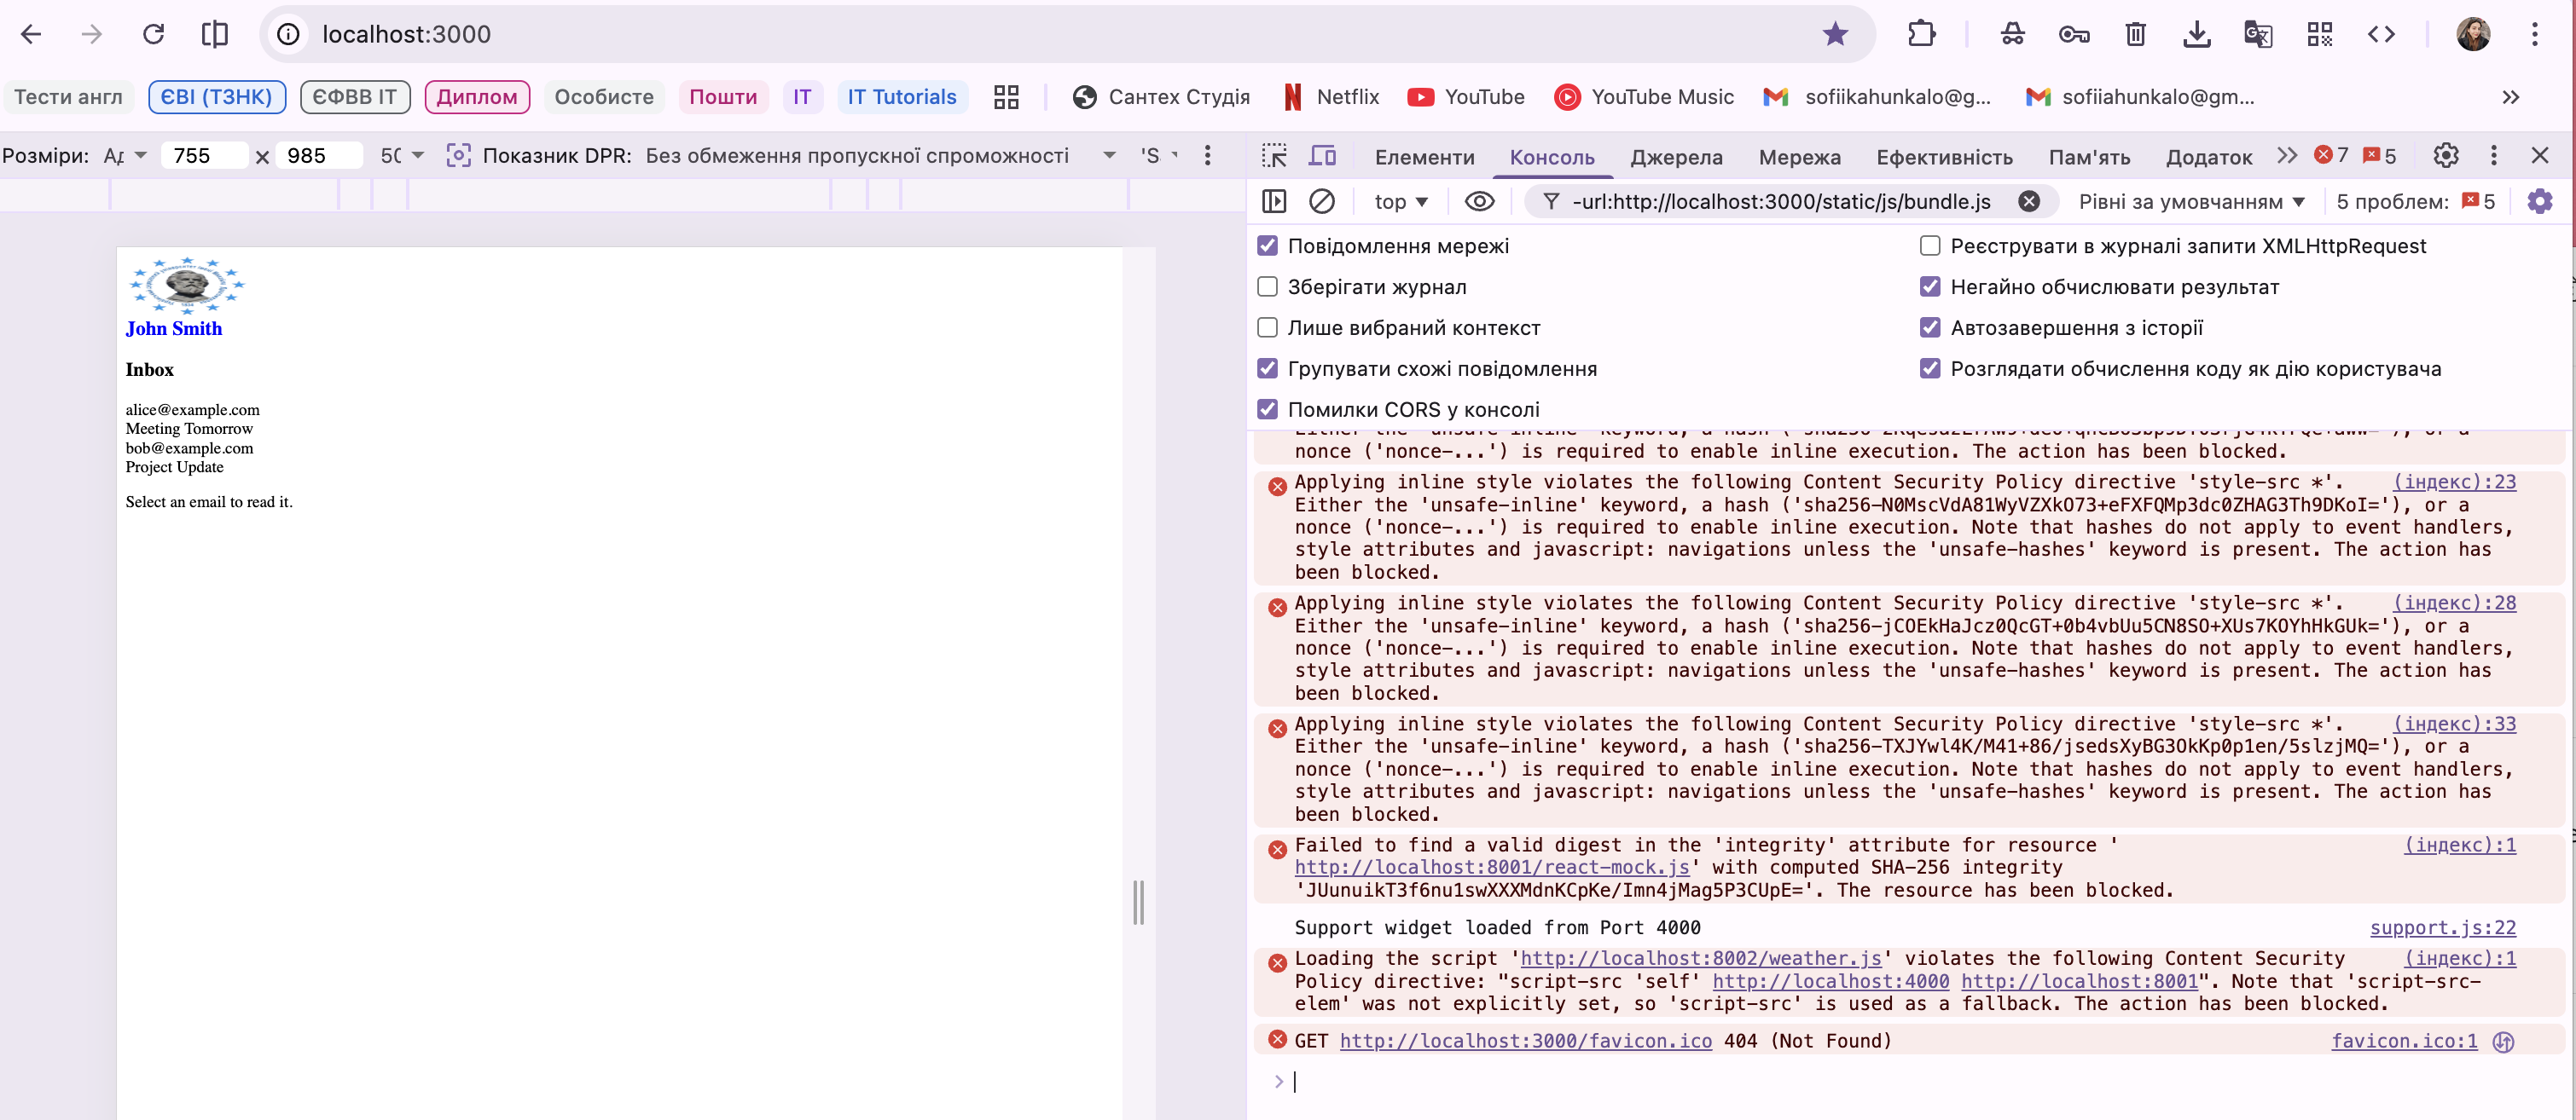Enable 'Реєструвати в журналі запити XMLHttpRequest'
Screen dimensions: 2576x1120
coord(1929,245)
